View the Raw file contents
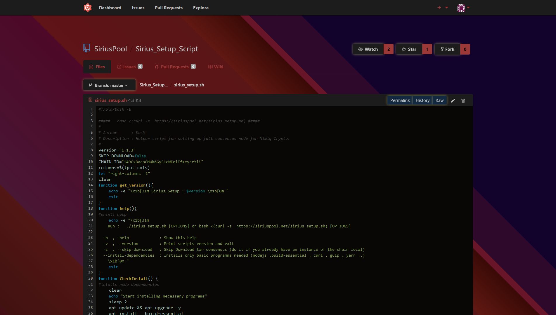This screenshot has width=556, height=315. (x=439, y=100)
